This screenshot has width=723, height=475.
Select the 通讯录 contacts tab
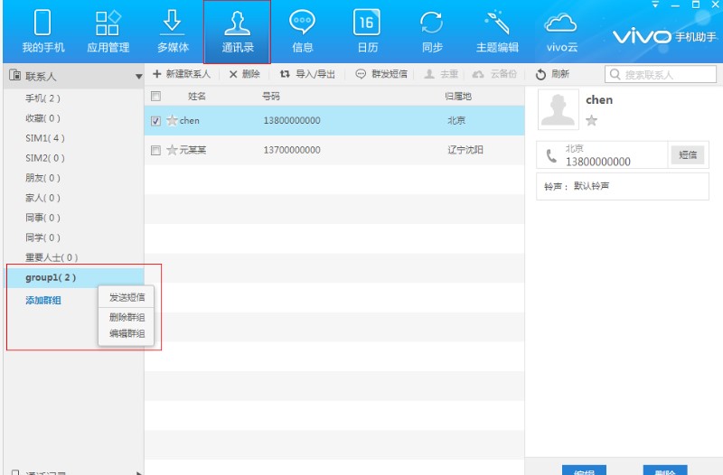coord(238,32)
